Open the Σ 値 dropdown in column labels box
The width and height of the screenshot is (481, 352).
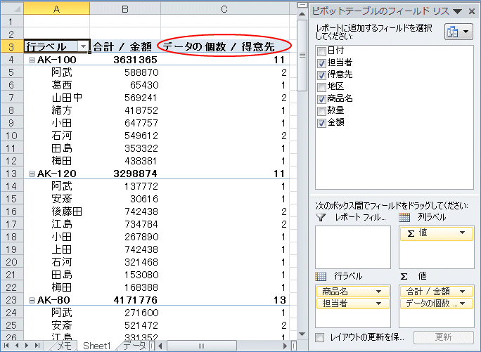pyautogui.click(x=462, y=233)
